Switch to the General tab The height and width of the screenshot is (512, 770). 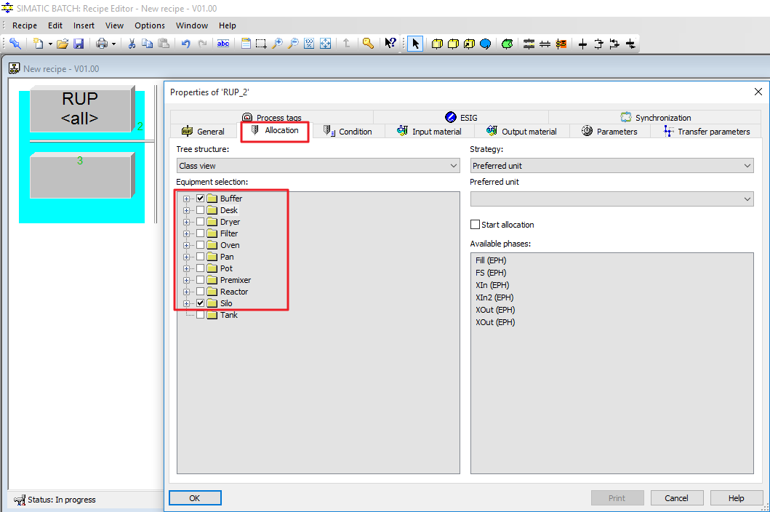pyautogui.click(x=204, y=131)
